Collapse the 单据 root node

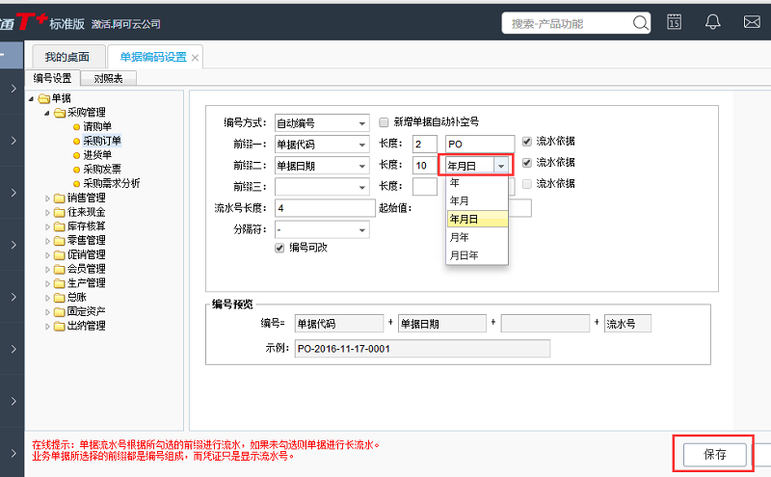(32, 99)
